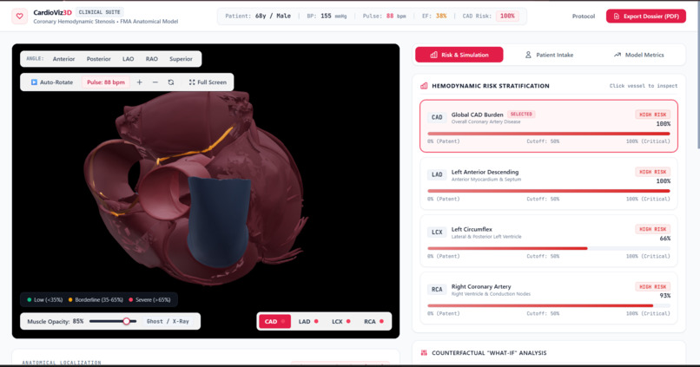The height and width of the screenshot is (367, 700).
Task: Click the Counterfactual What-If Analysis sliders icon
Action: [x=424, y=353]
